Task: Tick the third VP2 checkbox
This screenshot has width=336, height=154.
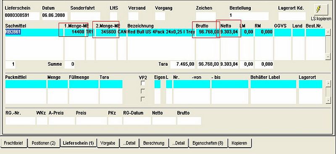Action: point(143,99)
